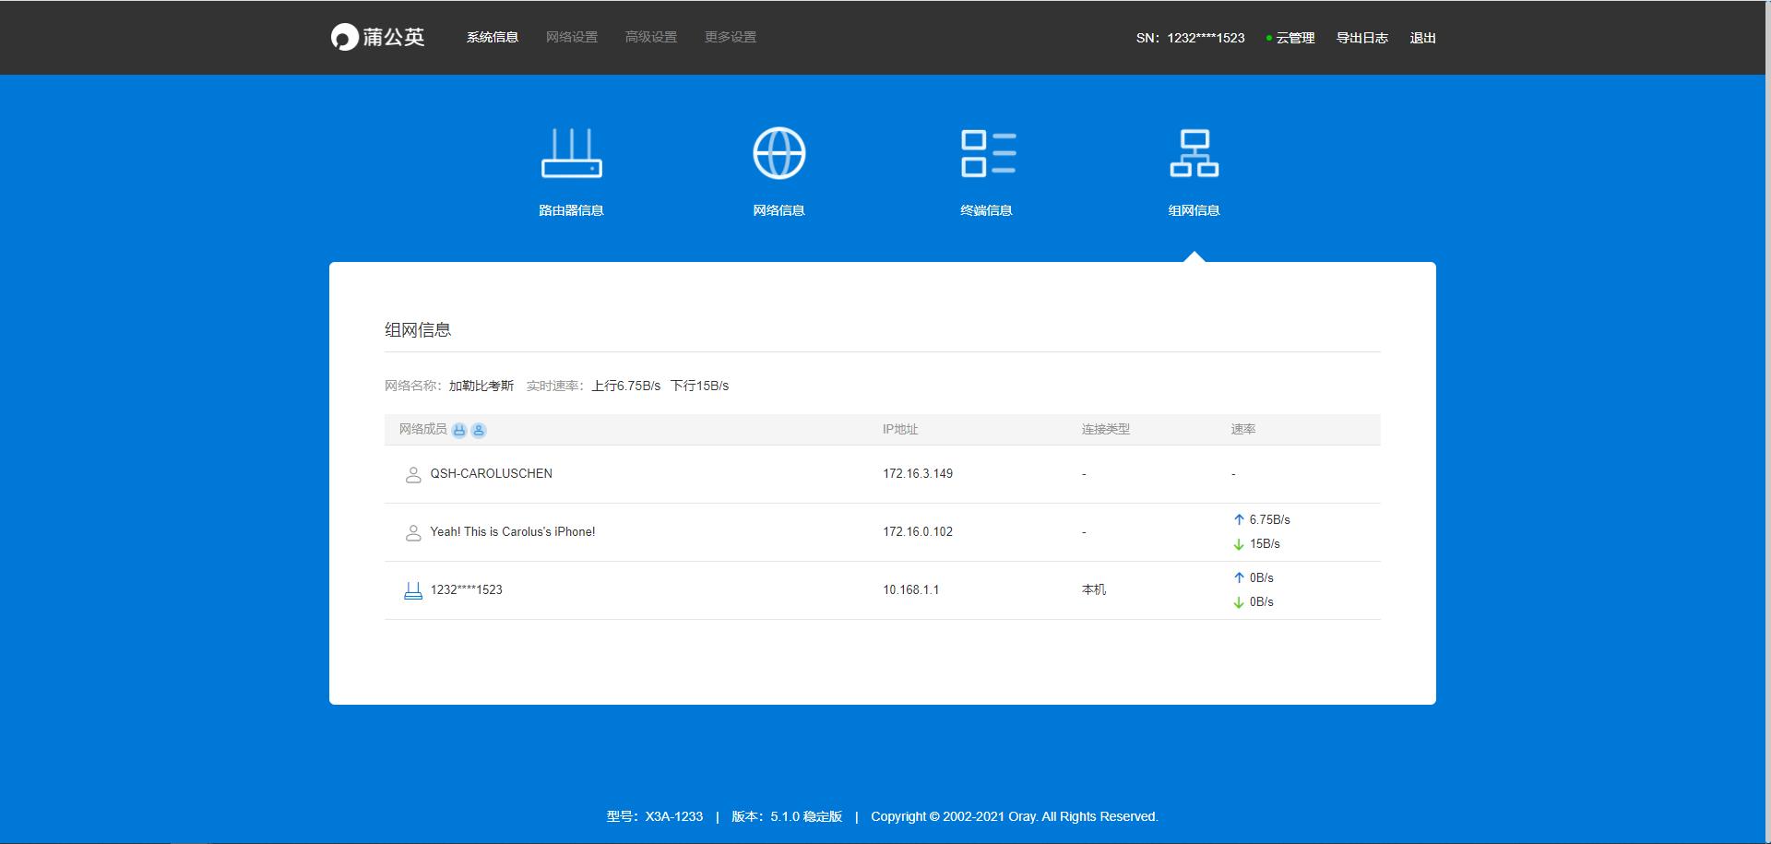Log out with the 退出 button
The width and height of the screenshot is (1771, 844).
pos(1423,38)
